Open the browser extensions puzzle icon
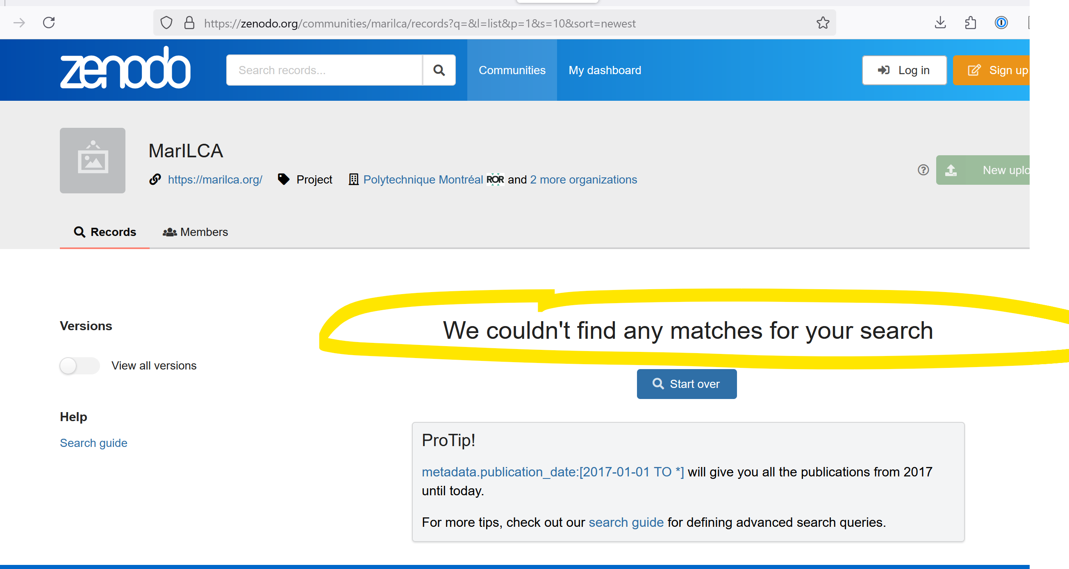1069x569 pixels. coord(970,23)
